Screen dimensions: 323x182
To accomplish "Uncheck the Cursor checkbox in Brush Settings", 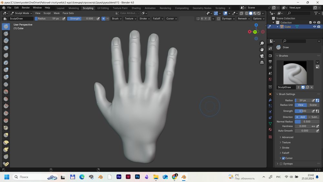I will coord(283,158).
